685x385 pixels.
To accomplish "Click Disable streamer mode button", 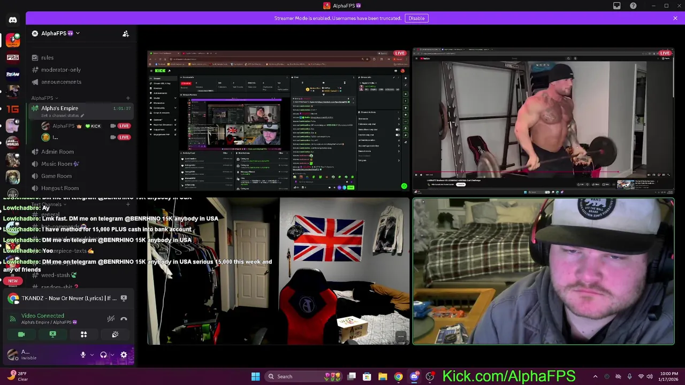I will point(416,18).
